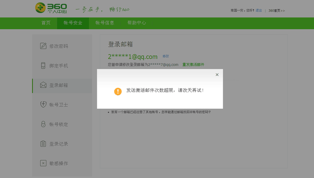Viewport: 314px width, 178px height.
Task: Click the orange warning icon in dialog
Action: pyautogui.click(x=118, y=92)
